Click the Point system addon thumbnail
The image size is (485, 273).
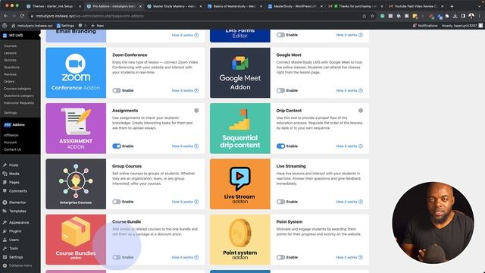pyautogui.click(x=240, y=240)
